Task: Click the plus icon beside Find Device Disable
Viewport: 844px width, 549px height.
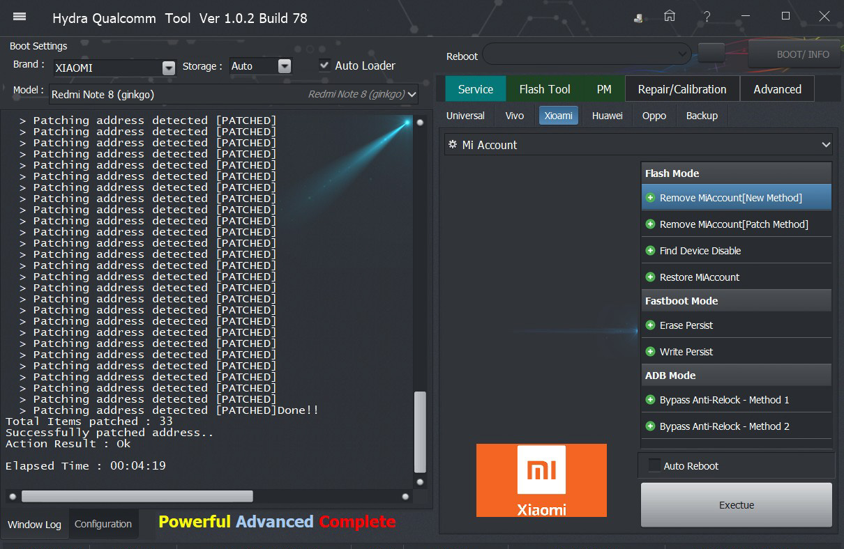Action: click(650, 251)
